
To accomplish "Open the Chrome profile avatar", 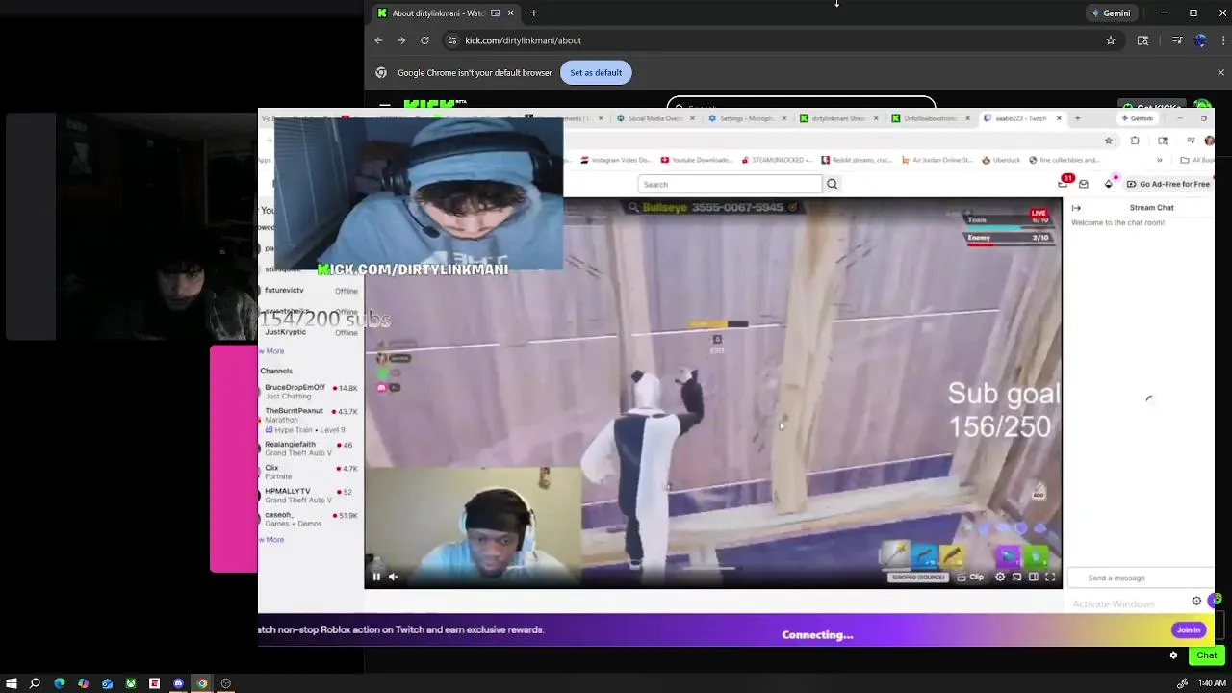I will click(1200, 40).
